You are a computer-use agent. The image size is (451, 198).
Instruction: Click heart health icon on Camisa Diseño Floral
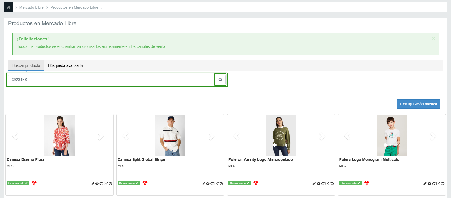[x=34, y=183]
